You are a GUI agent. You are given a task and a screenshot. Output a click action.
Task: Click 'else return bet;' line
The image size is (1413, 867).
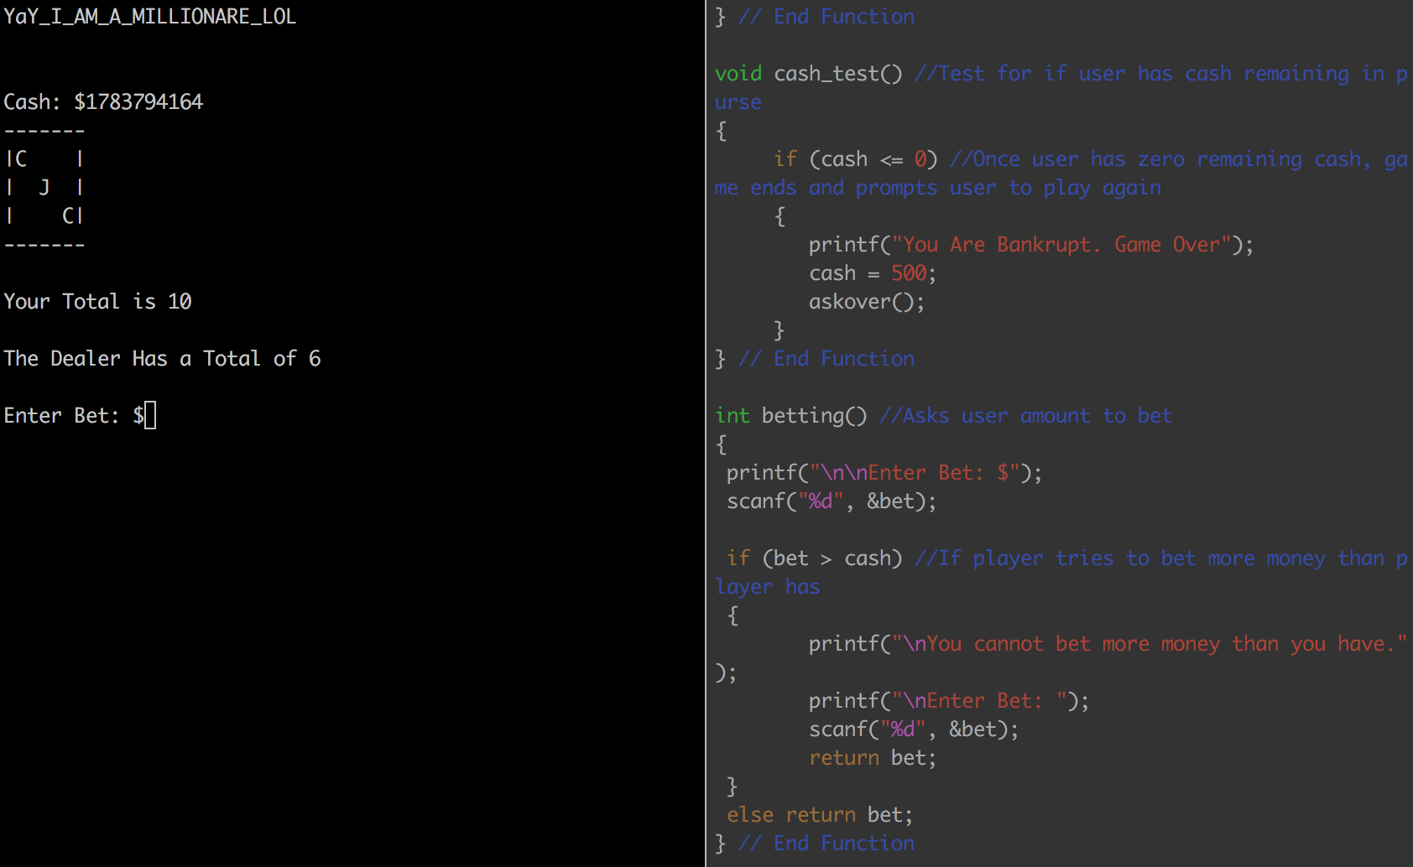[820, 815]
